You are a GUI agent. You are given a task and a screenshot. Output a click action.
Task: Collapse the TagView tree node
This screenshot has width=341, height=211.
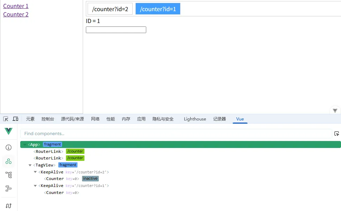[30, 165]
